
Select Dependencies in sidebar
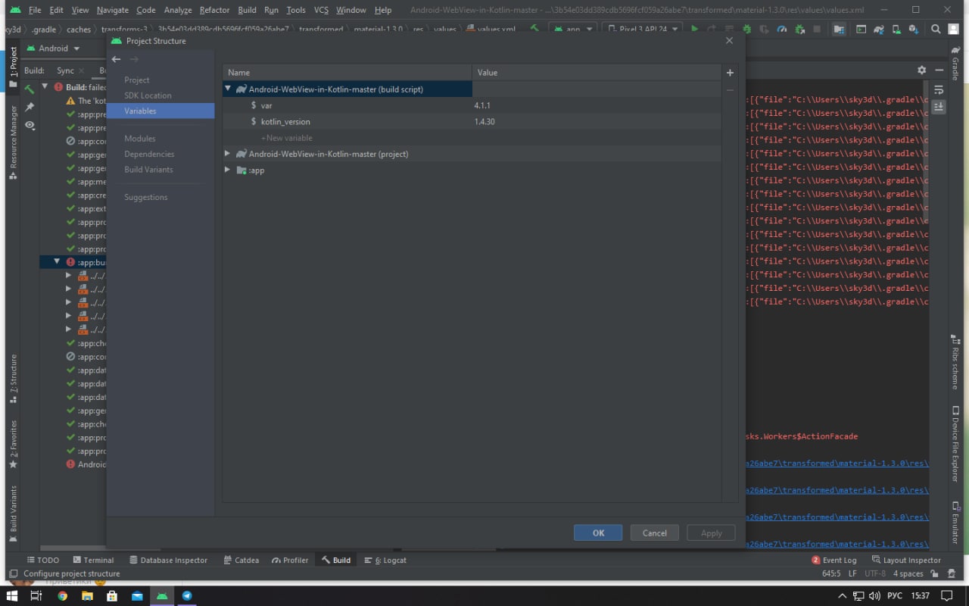pyautogui.click(x=149, y=154)
